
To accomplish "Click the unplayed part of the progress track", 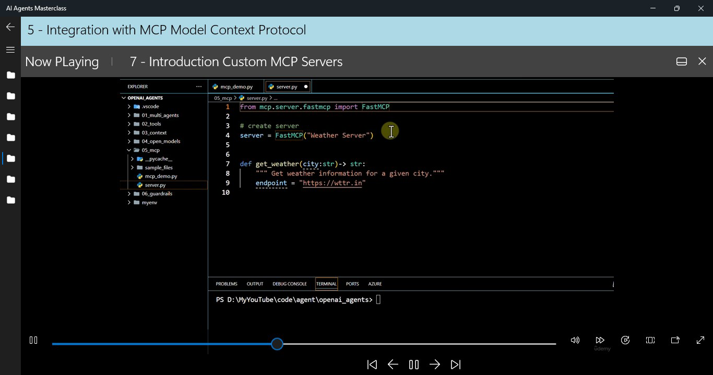I will (x=419, y=344).
